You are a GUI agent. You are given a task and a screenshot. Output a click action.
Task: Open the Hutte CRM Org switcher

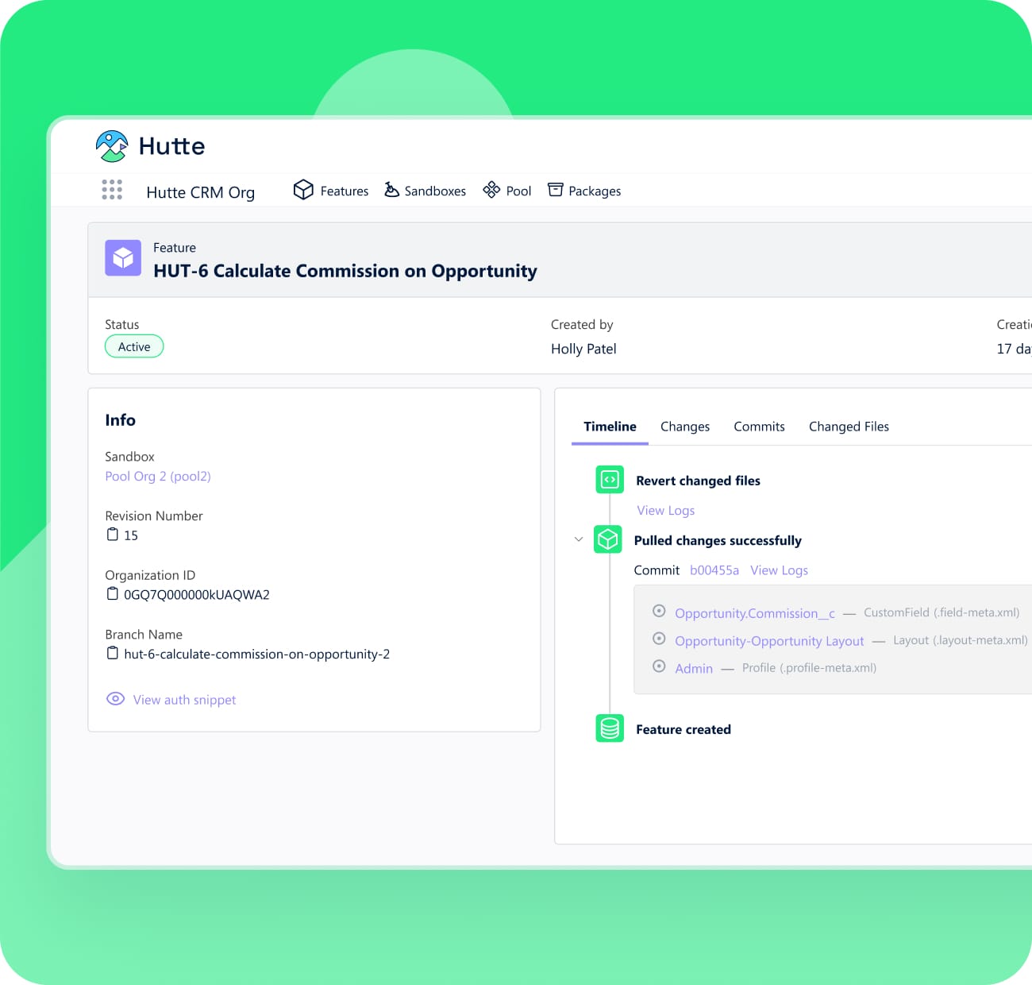tap(201, 192)
